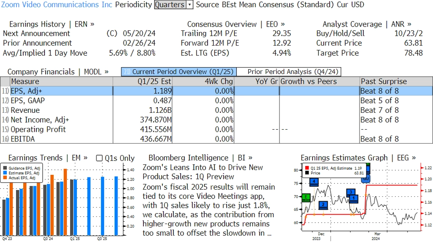Switch to Prior Period Analysis (Q4/24) tab
Screen dimensions: 433x242
[289, 72]
